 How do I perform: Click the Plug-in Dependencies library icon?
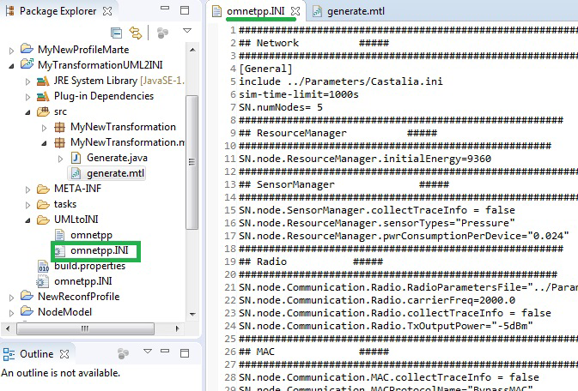[x=45, y=96]
